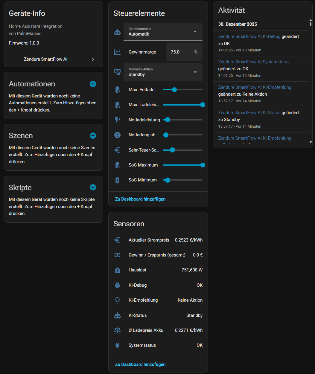315x374 pixels.
Task: Click the plug icon beside Systemstatus
Action: pos(118,345)
